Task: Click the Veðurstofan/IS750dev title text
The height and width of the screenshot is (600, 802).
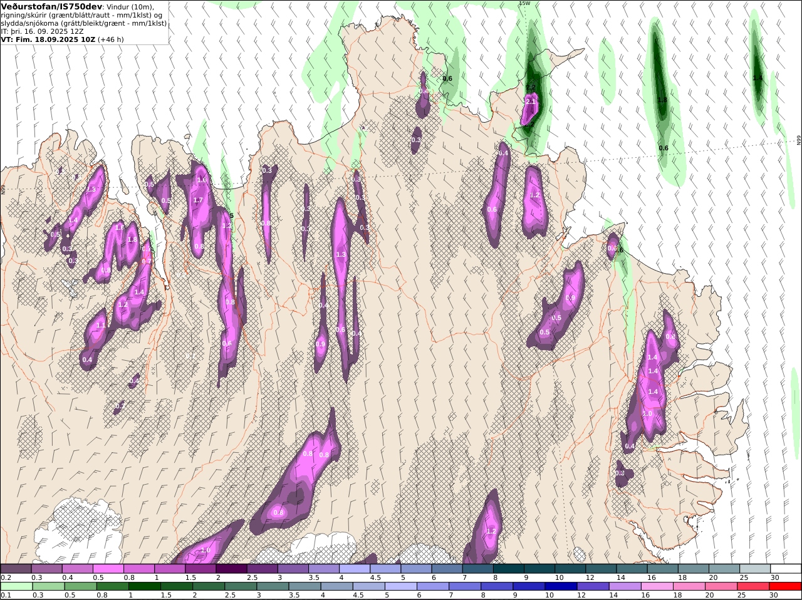Action: coord(51,6)
